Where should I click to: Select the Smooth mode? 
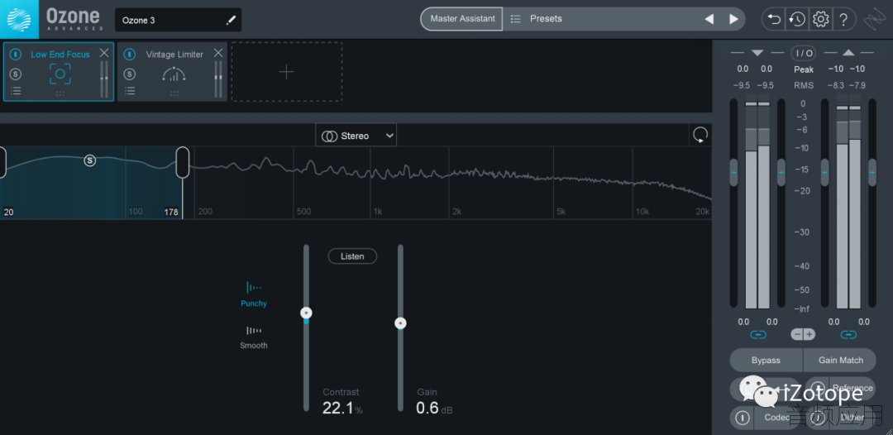(x=254, y=337)
